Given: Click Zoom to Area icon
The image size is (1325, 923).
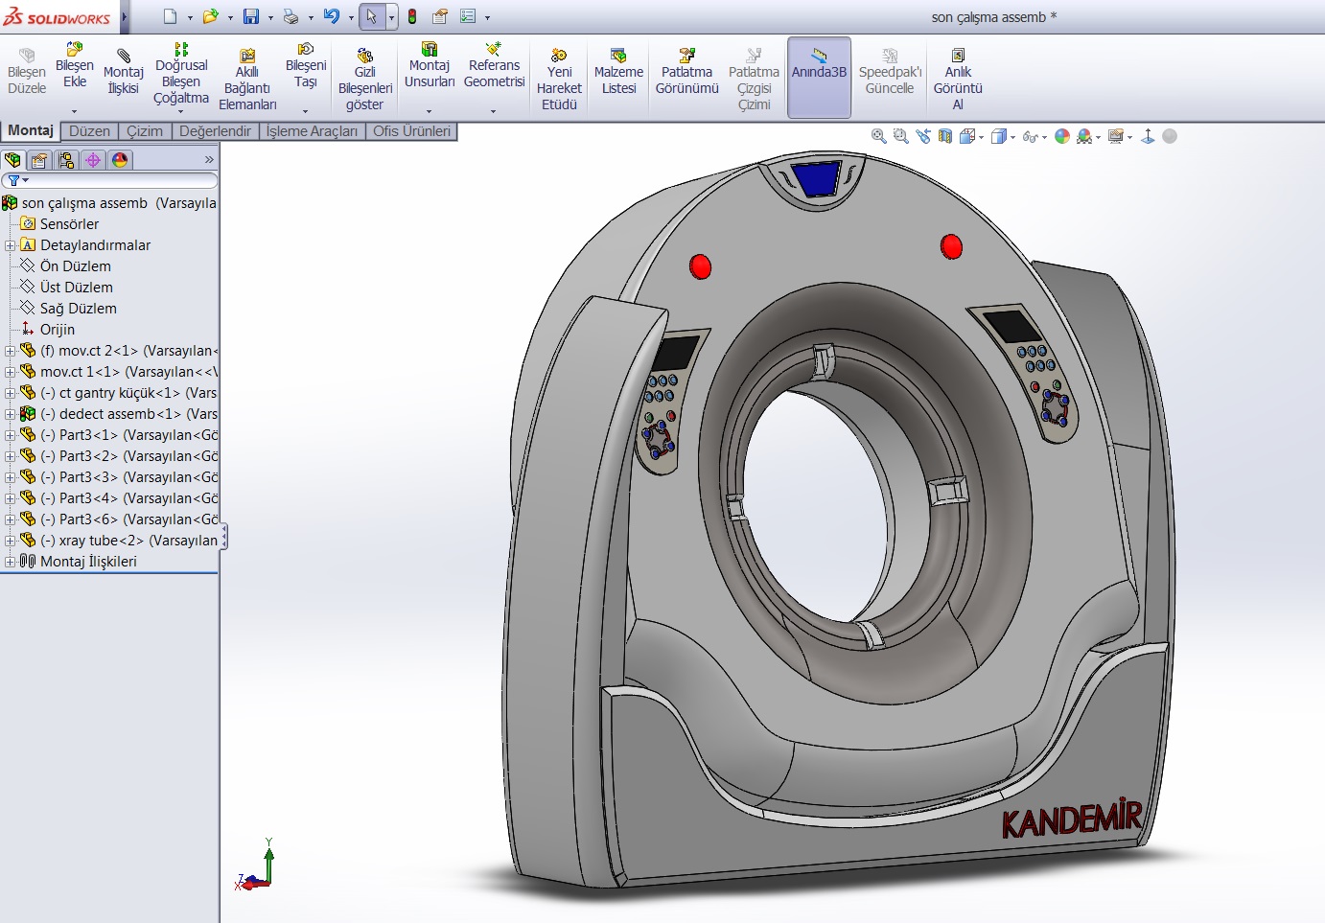Looking at the screenshot, I should click(x=900, y=136).
